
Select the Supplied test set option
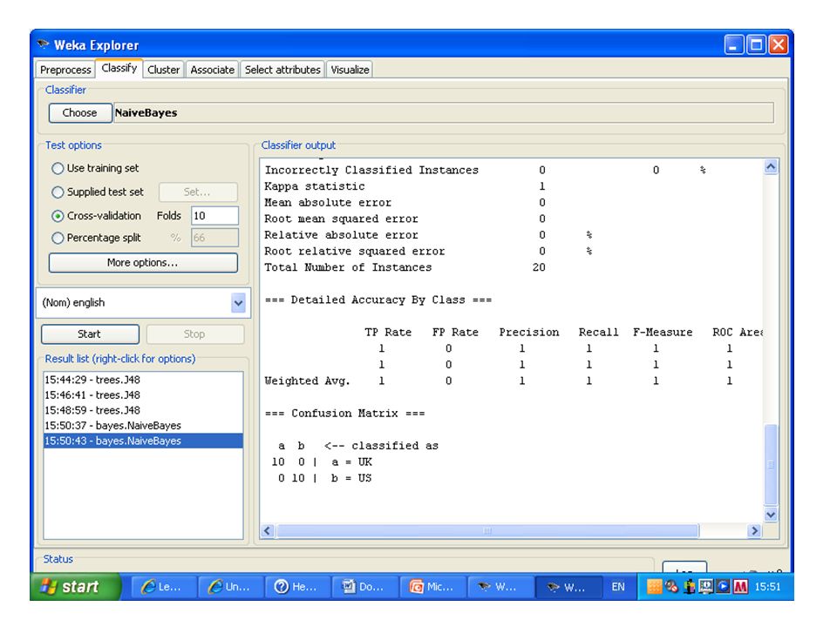pyautogui.click(x=98, y=192)
